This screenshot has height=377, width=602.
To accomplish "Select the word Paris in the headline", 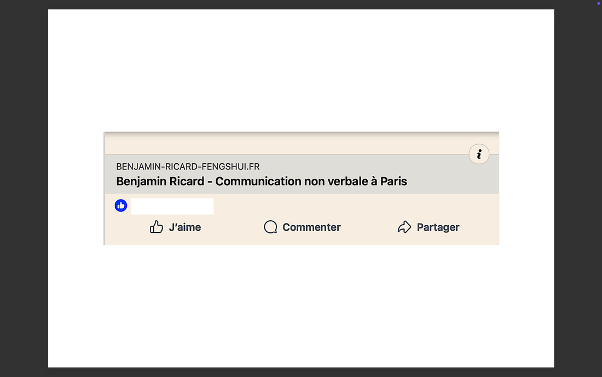I will (x=393, y=181).
